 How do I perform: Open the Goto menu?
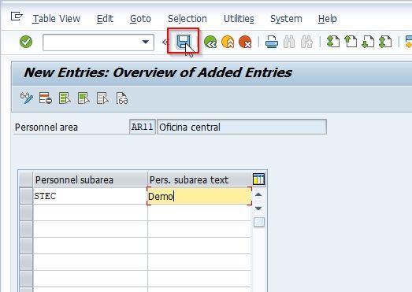click(x=140, y=19)
